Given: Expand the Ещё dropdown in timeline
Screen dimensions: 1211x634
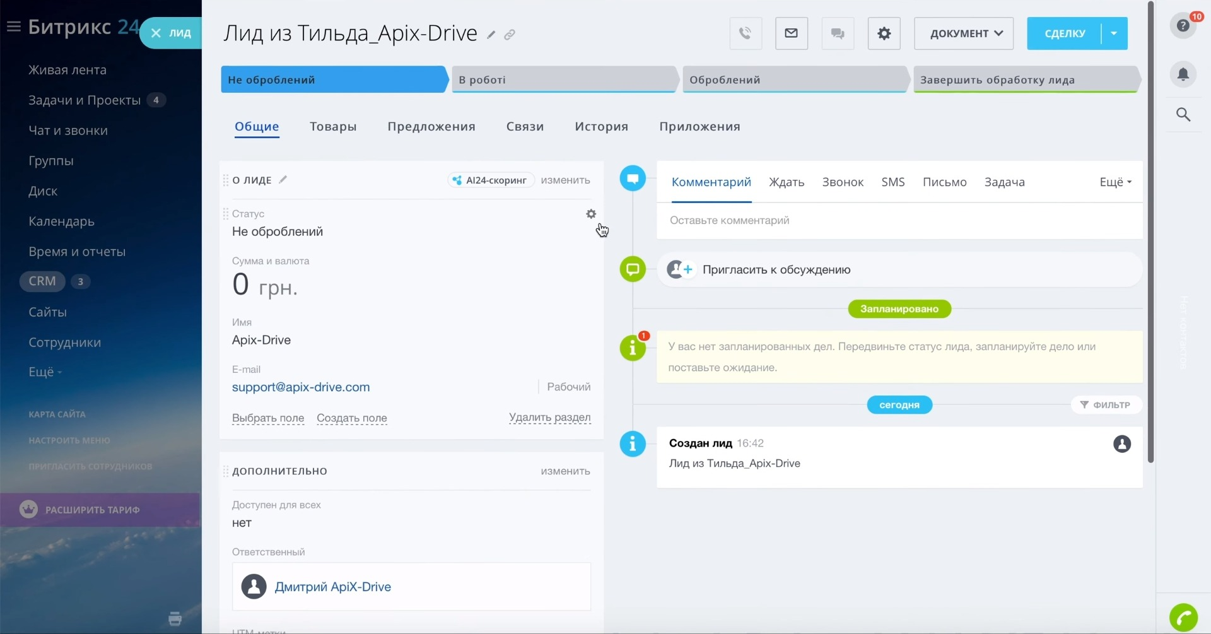Looking at the screenshot, I should (1115, 182).
